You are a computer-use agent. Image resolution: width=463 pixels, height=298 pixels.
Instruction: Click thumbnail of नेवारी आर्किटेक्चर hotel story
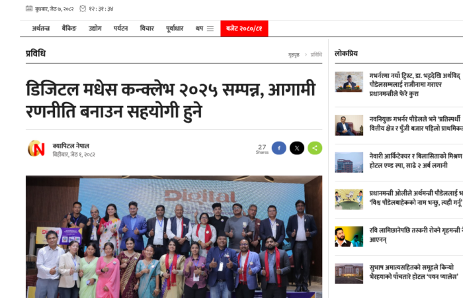coord(349,162)
